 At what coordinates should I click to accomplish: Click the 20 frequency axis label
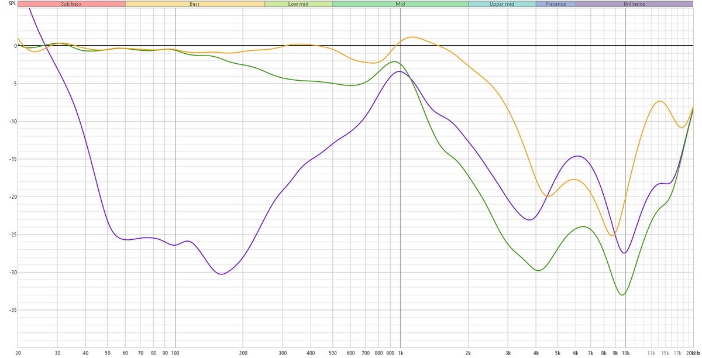[19, 353]
